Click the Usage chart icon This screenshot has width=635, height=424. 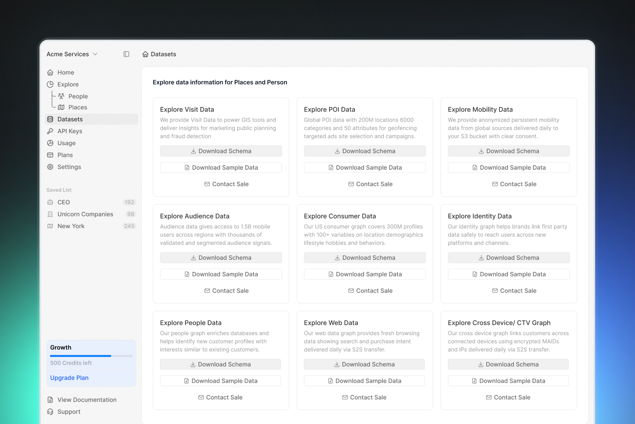50,143
